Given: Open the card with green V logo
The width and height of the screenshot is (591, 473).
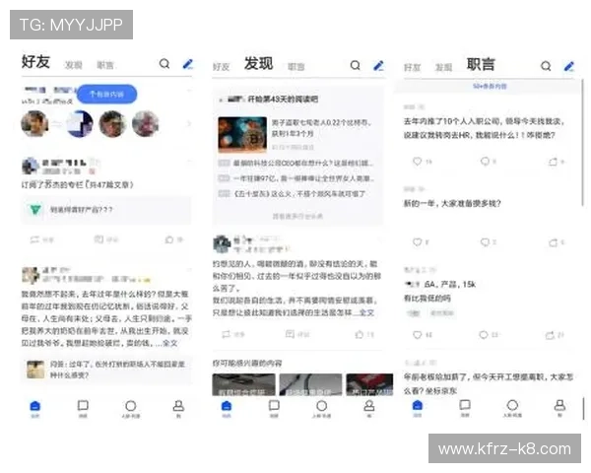Looking at the screenshot, I should point(106,210).
